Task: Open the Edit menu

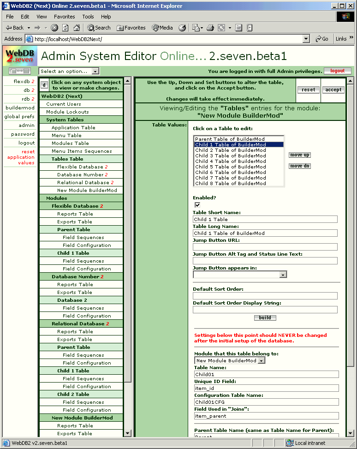Action: coord(25,17)
